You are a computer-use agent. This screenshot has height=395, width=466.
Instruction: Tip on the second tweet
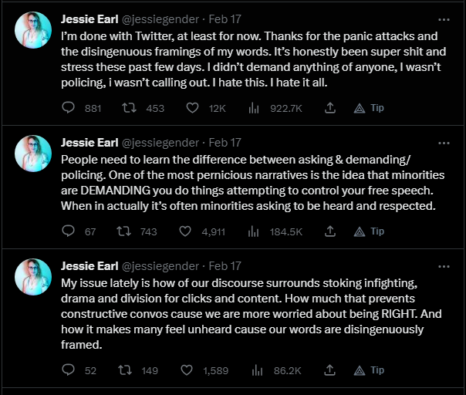coord(369,231)
